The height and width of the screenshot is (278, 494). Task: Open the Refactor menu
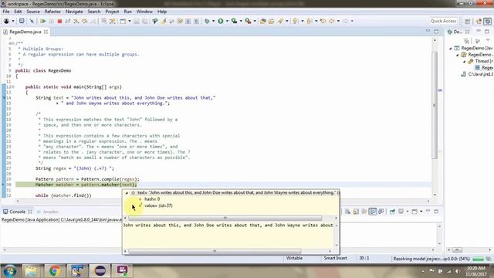coord(52,12)
